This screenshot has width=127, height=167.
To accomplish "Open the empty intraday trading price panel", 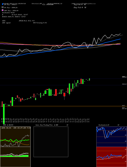I will (x=51, y=142).
